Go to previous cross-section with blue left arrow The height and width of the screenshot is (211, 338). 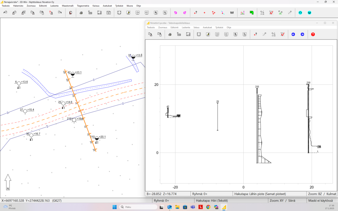pyautogui.click(x=293, y=34)
